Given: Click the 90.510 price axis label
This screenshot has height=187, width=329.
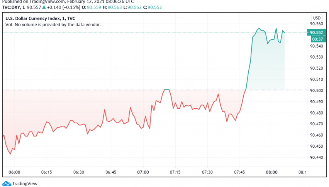Looking at the screenshot, I should click(x=317, y=79).
